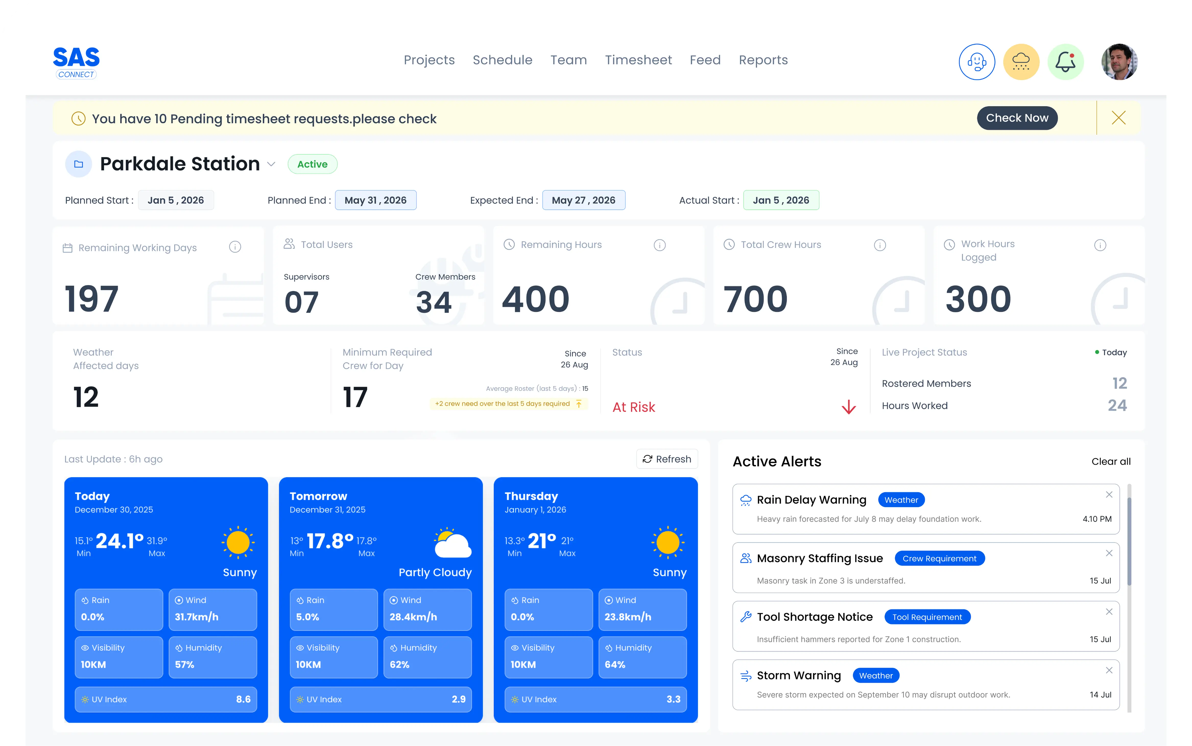Open the notifications bell with red badge
Viewport: 1192px width, 746px height.
coord(1066,61)
